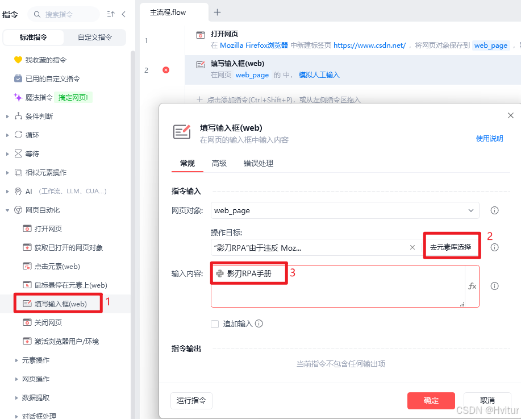Click the https://www.csdn.net/ link in row 1
Image resolution: width=521 pixels, height=419 pixels.
[369, 45]
